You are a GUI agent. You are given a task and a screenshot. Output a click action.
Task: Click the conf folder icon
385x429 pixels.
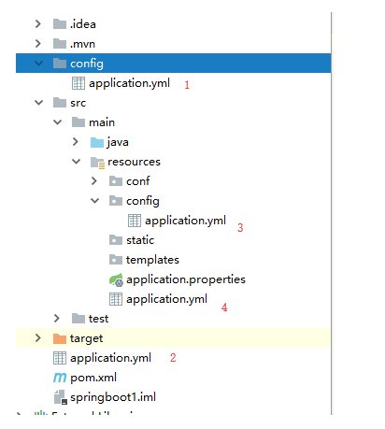coord(116,181)
